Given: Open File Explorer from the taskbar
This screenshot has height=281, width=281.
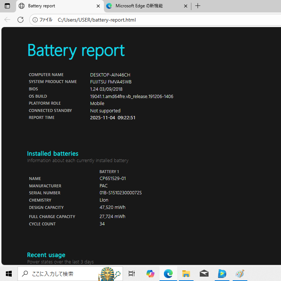Looking at the screenshot, I should coord(186,274).
